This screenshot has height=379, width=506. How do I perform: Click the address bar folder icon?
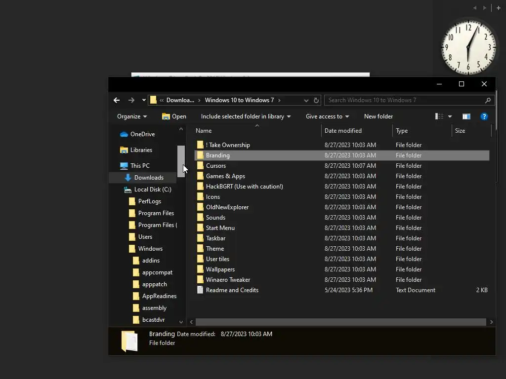[153, 100]
